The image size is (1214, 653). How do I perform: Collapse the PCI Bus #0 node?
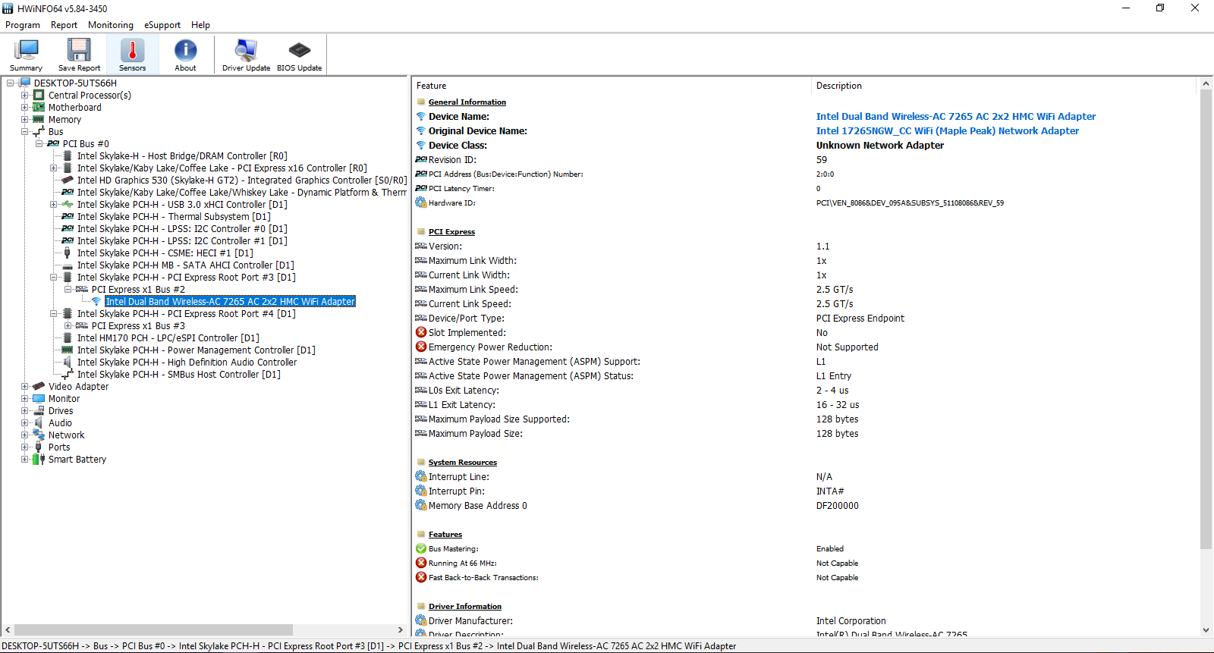pyautogui.click(x=39, y=143)
